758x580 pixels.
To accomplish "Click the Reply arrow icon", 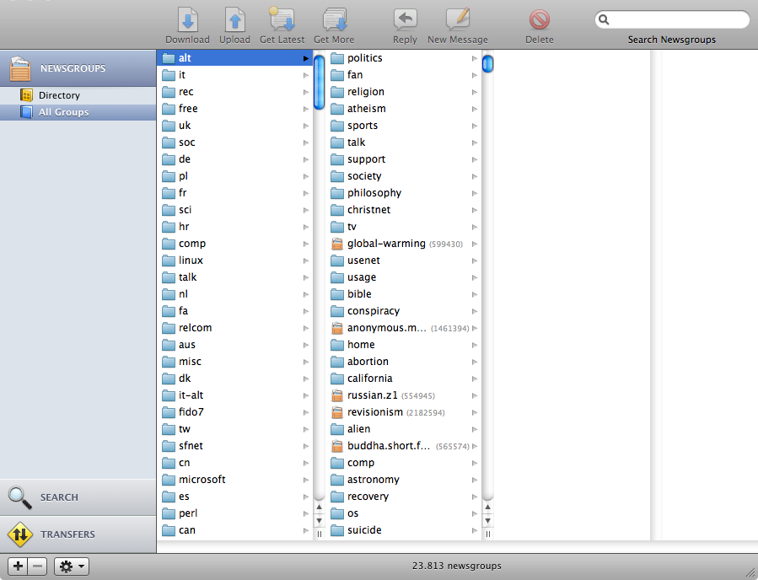I will point(405,20).
